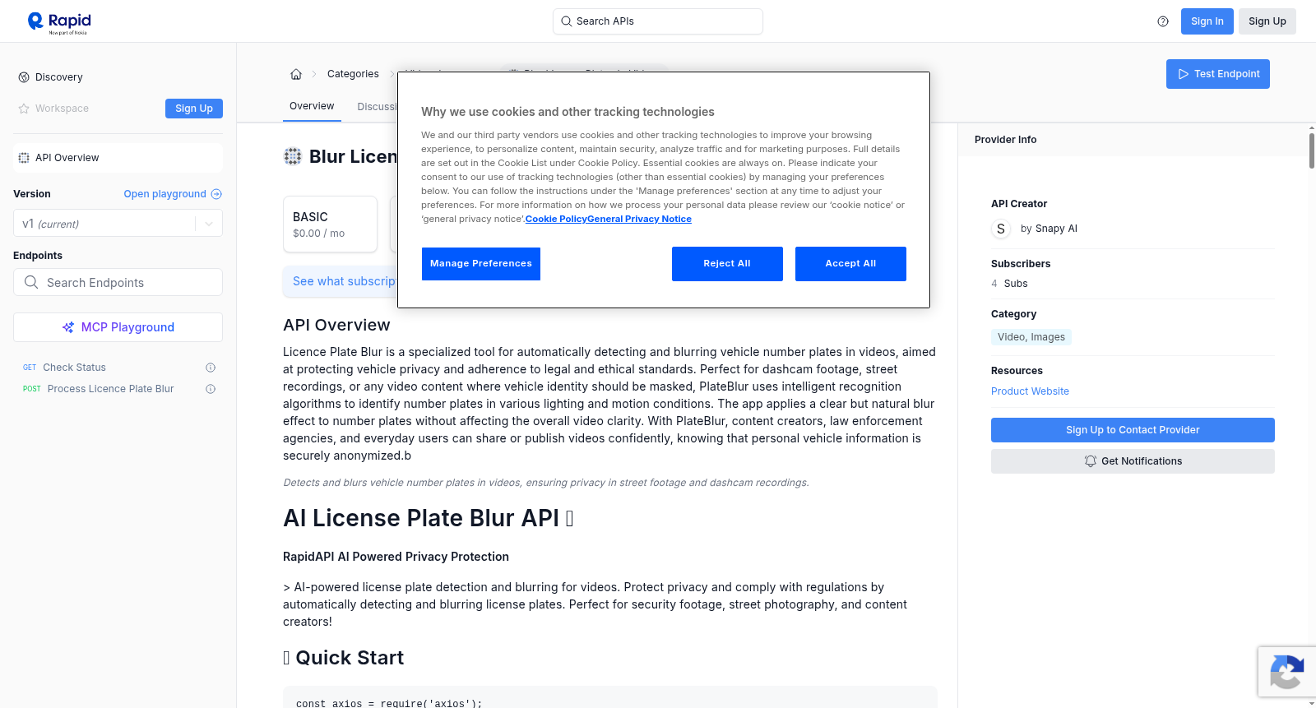Click the Search Endpoints magnifier icon
Image resolution: width=1316 pixels, height=708 pixels.
coord(31,282)
